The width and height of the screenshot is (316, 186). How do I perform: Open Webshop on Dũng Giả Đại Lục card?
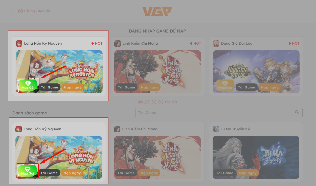225,85
